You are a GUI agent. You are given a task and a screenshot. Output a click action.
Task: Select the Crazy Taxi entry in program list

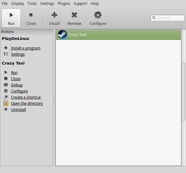tap(118, 35)
